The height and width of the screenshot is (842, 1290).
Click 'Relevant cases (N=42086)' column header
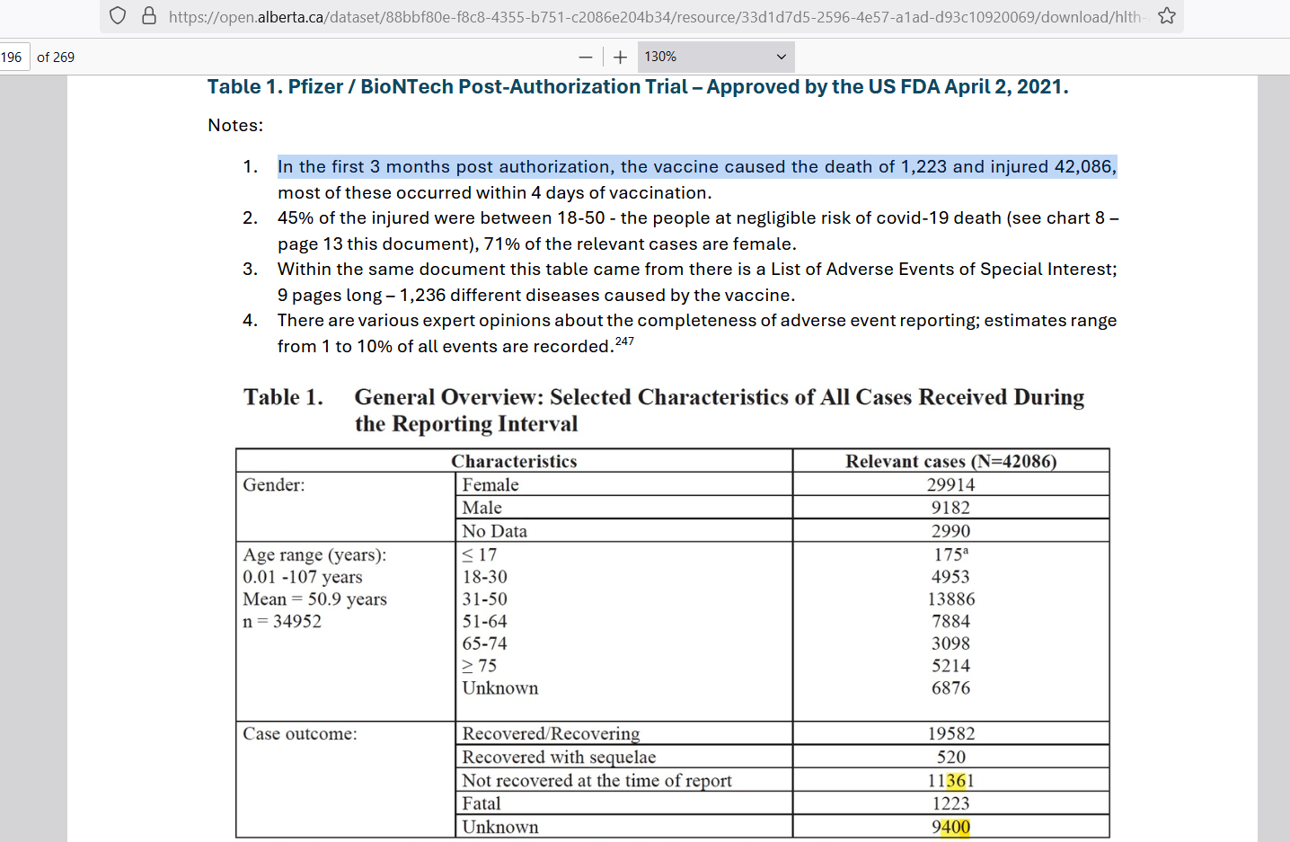(x=950, y=461)
